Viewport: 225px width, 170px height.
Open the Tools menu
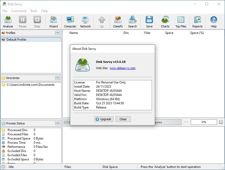point(34,11)
